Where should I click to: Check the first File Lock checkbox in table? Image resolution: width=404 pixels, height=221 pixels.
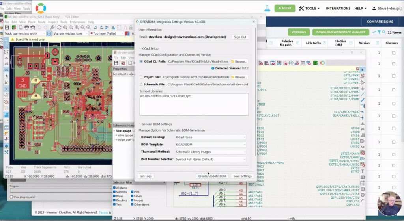click(393, 53)
